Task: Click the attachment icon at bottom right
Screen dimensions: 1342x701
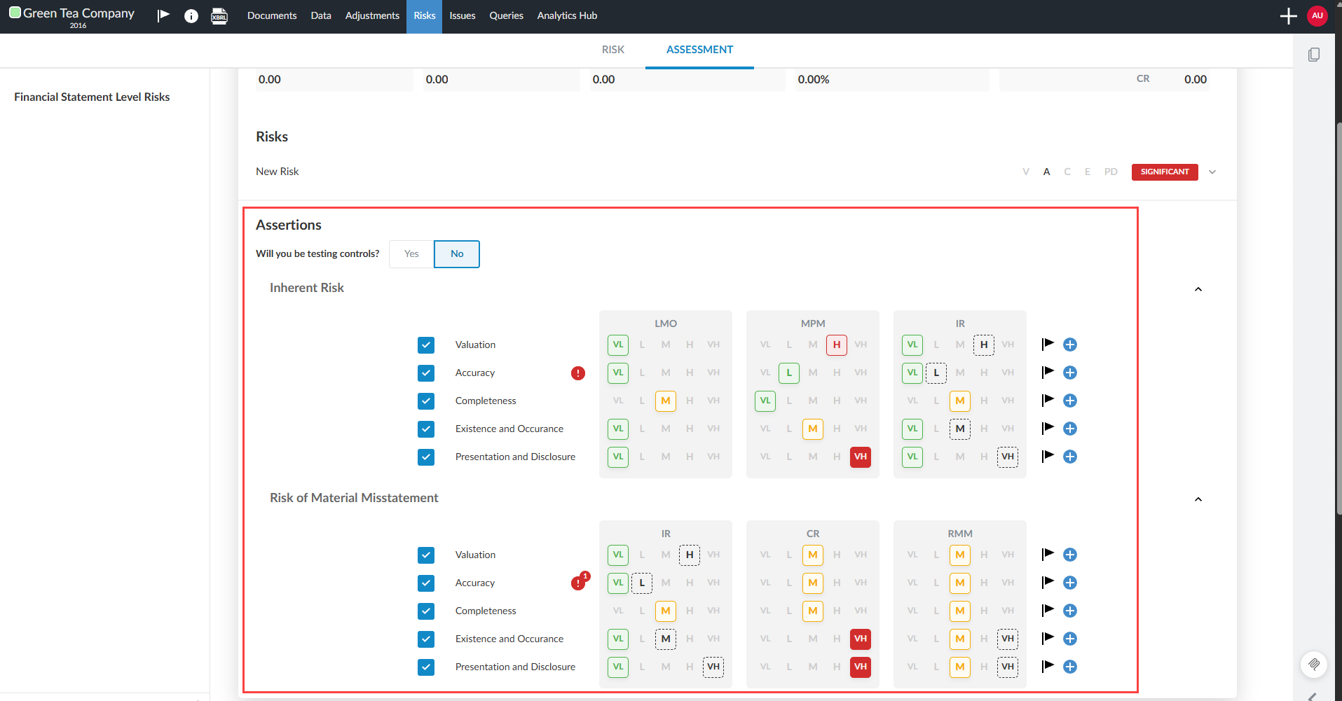Action: (x=1314, y=665)
